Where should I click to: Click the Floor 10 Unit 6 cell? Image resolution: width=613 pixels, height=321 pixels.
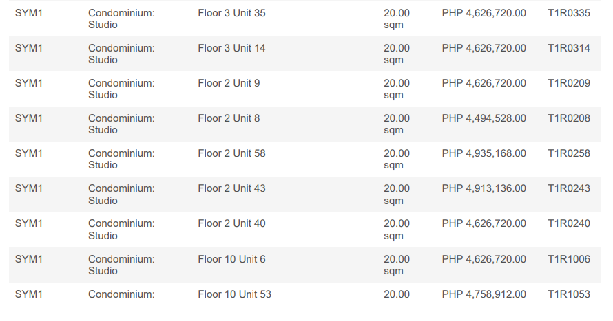231,259
